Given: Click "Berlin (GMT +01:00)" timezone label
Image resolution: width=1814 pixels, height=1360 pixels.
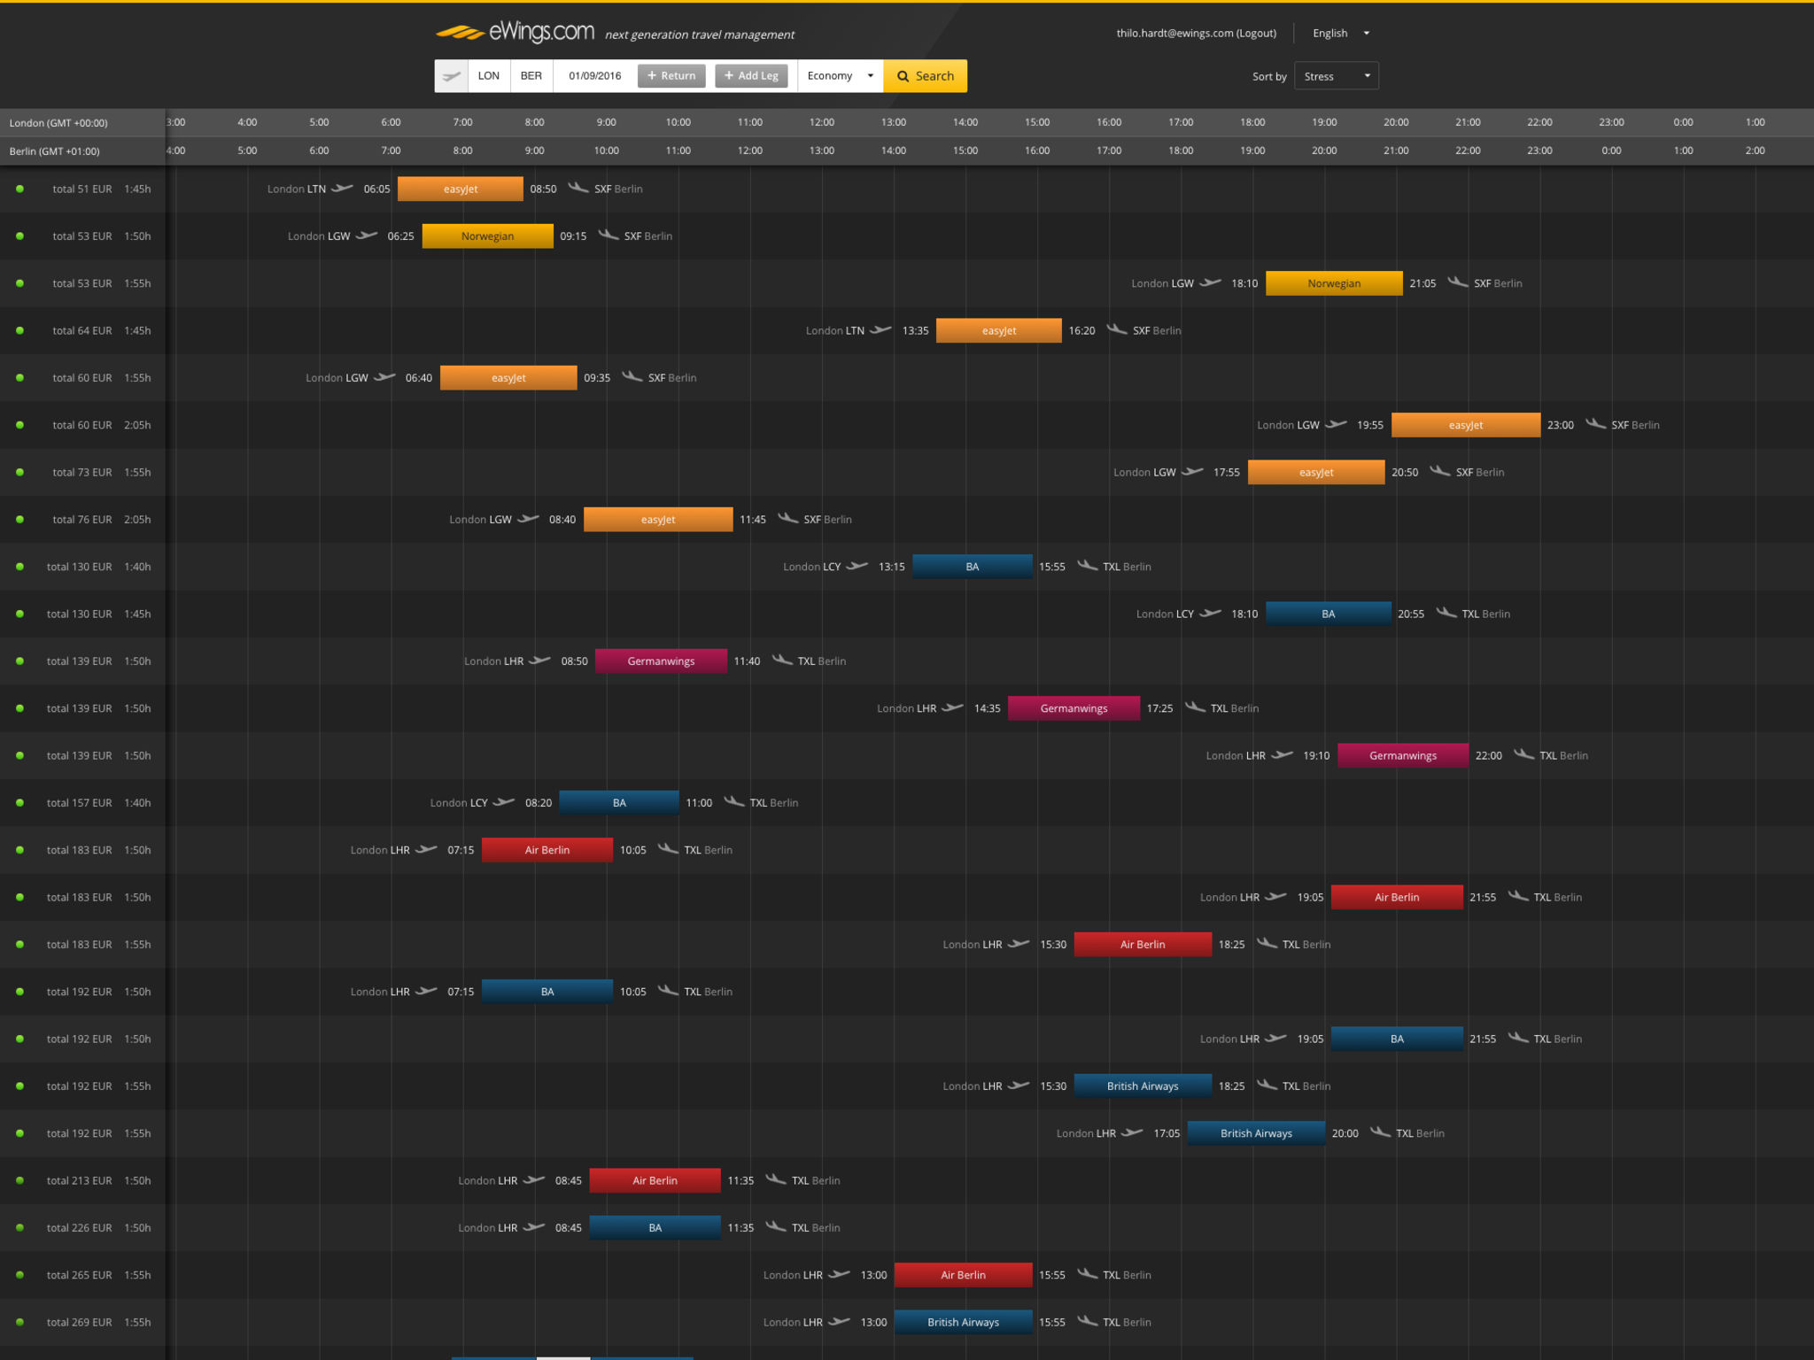Looking at the screenshot, I should tap(54, 151).
